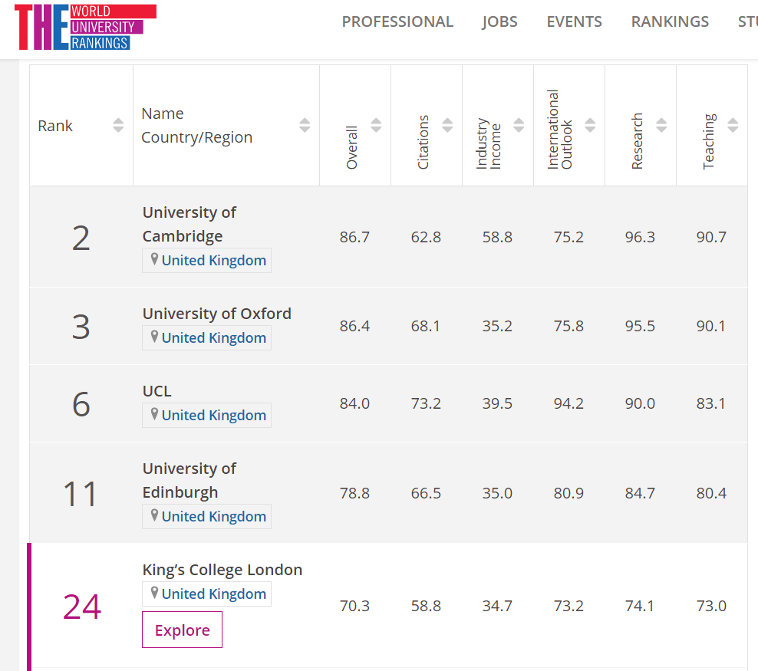Click the UCL university name

point(157,391)
